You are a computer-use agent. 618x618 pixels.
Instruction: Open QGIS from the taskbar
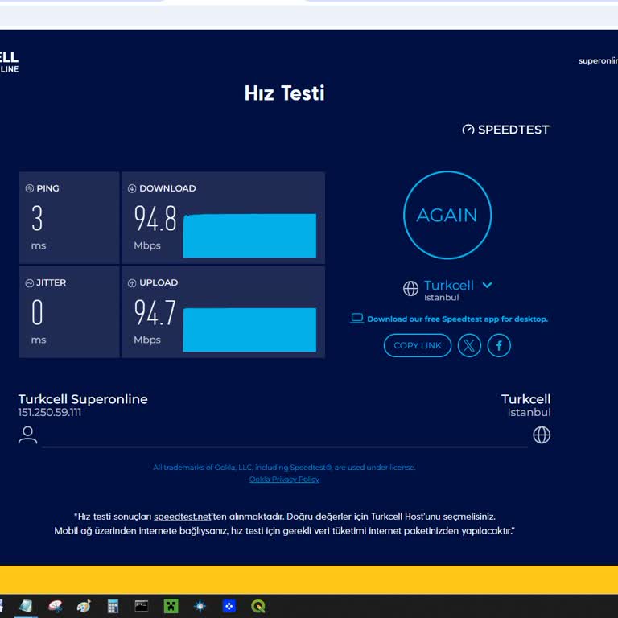258,606
